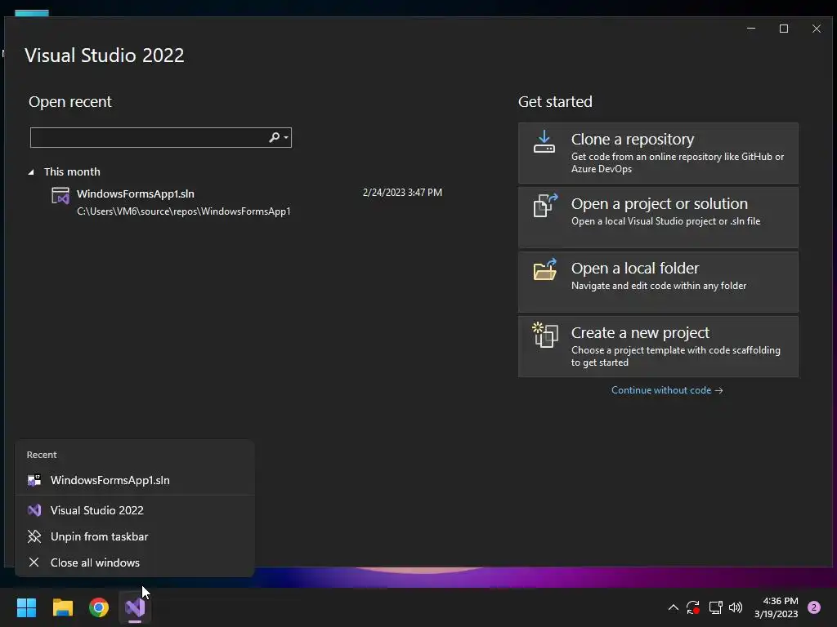Click the X icon beside Close all windows
837x627 pixels.
(x=34, y=563)
